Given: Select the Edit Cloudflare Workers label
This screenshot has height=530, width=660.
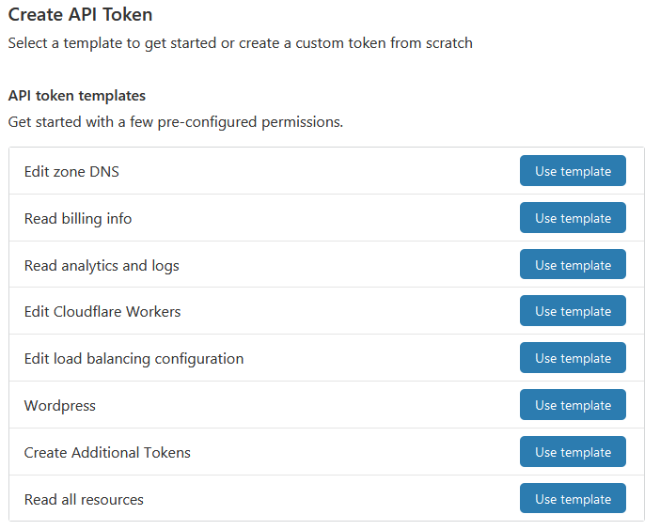Looking at the screenshot, I should point(102,311).
